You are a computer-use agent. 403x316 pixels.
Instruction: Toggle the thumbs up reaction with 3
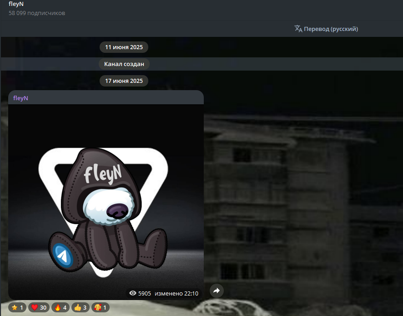click(x=80, y=307)
